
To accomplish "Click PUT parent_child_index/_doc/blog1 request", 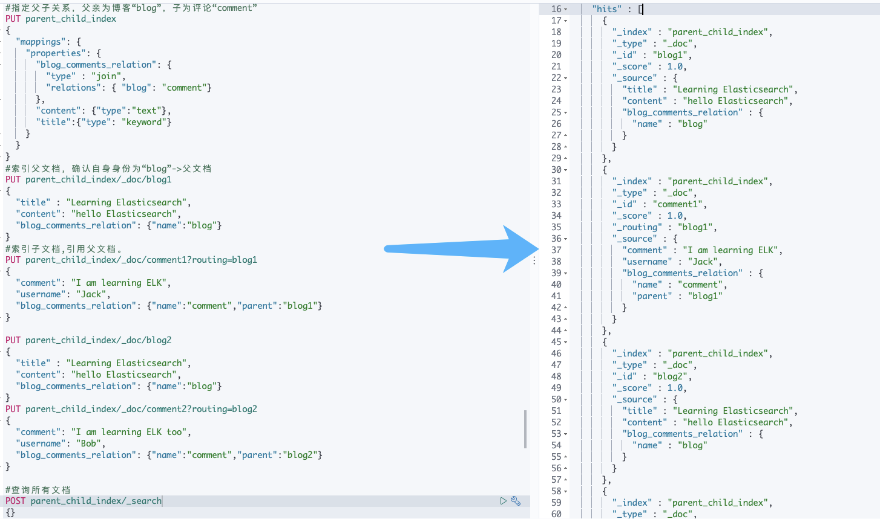I will [x=88, y=179].
